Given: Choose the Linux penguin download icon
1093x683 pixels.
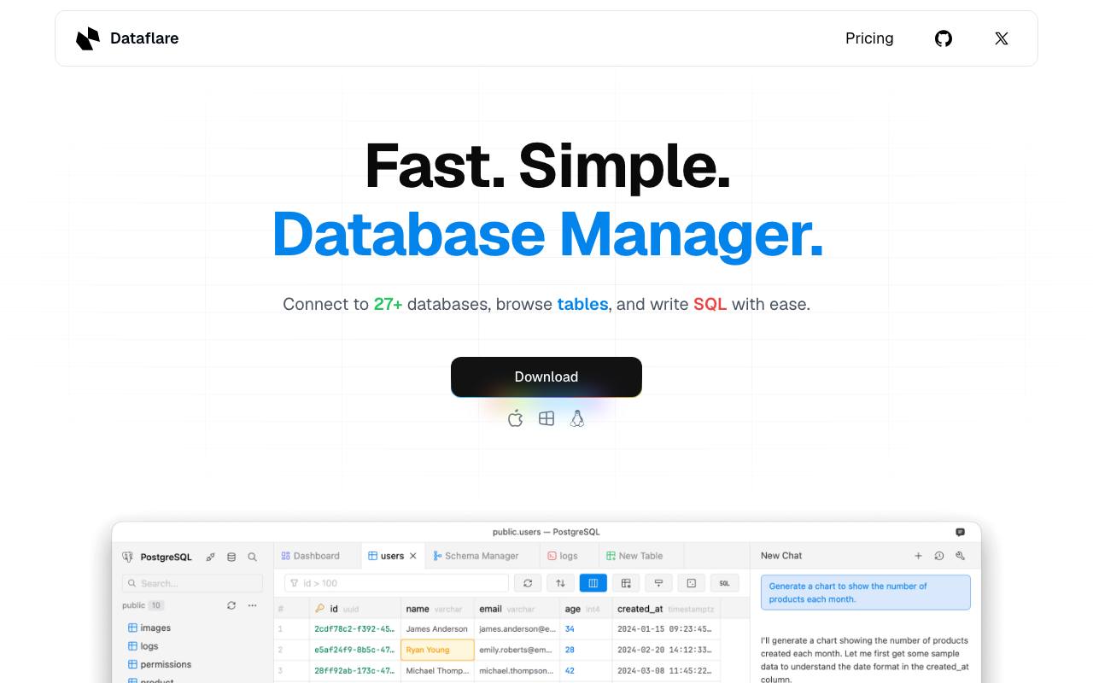Looking at the screenshot, I should [x=577, y=417].
